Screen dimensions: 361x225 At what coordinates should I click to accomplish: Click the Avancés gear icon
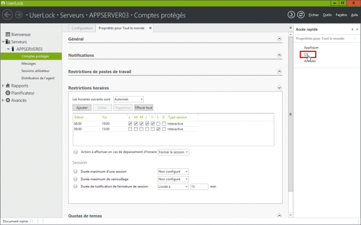pyautogui.click(x=8, y=100)
